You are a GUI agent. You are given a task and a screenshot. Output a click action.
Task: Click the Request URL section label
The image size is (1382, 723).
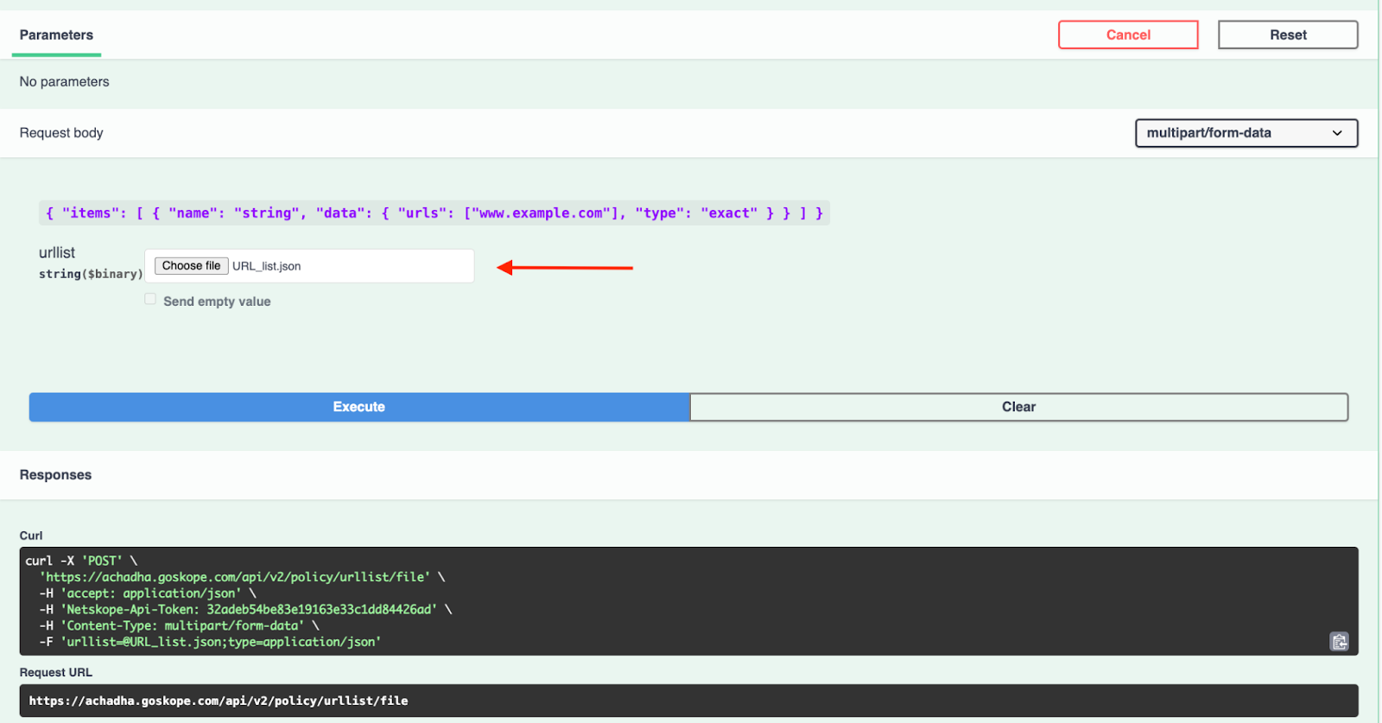[x=56, y=672]
